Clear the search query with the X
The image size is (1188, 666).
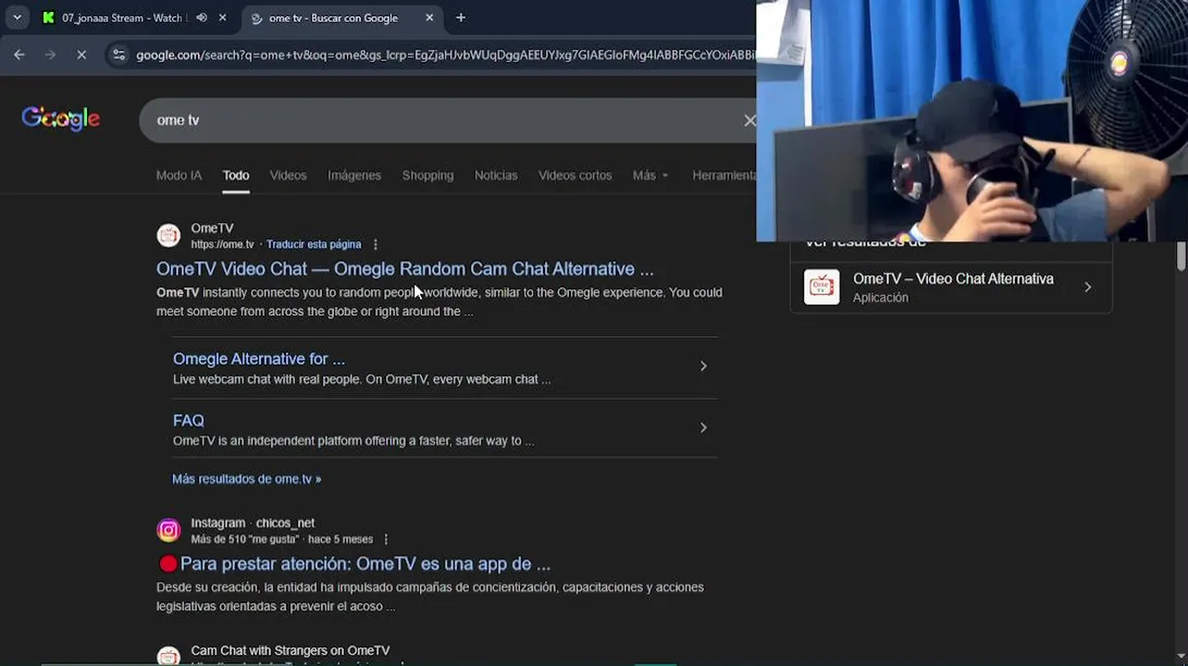[x=749, y=120]
